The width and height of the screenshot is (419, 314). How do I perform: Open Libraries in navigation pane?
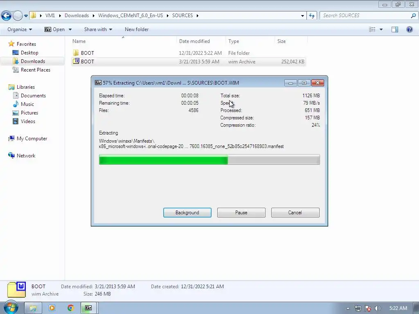26,87
